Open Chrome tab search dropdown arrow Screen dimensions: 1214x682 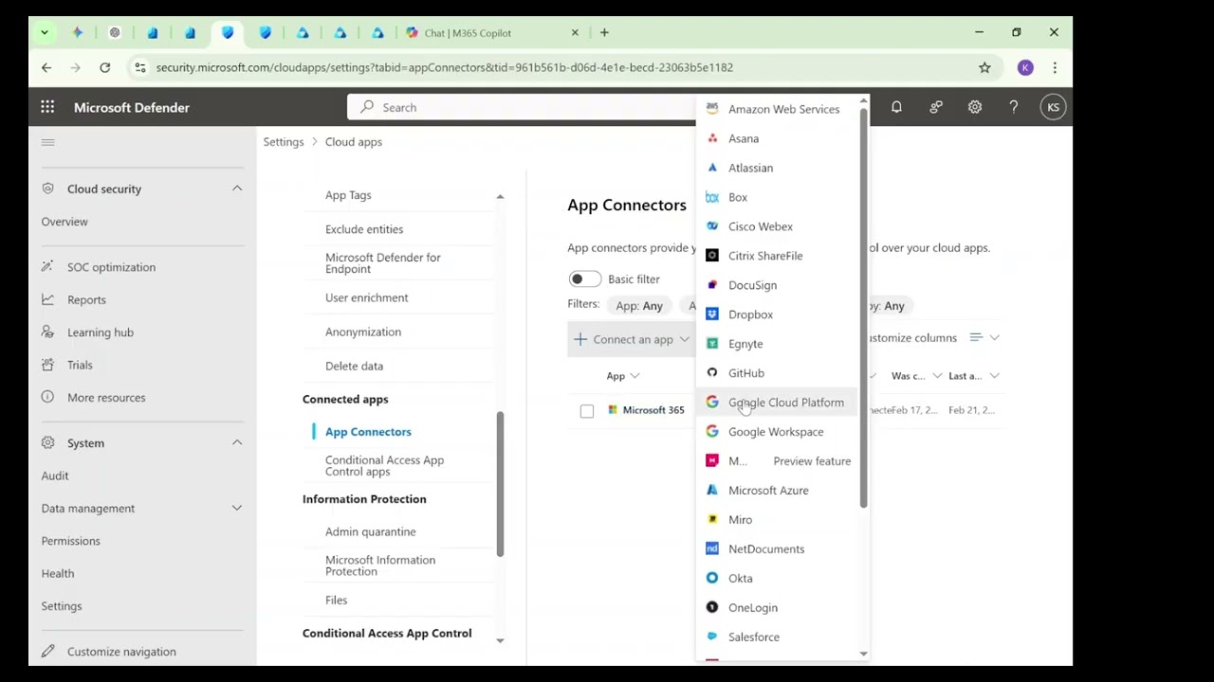45,32
